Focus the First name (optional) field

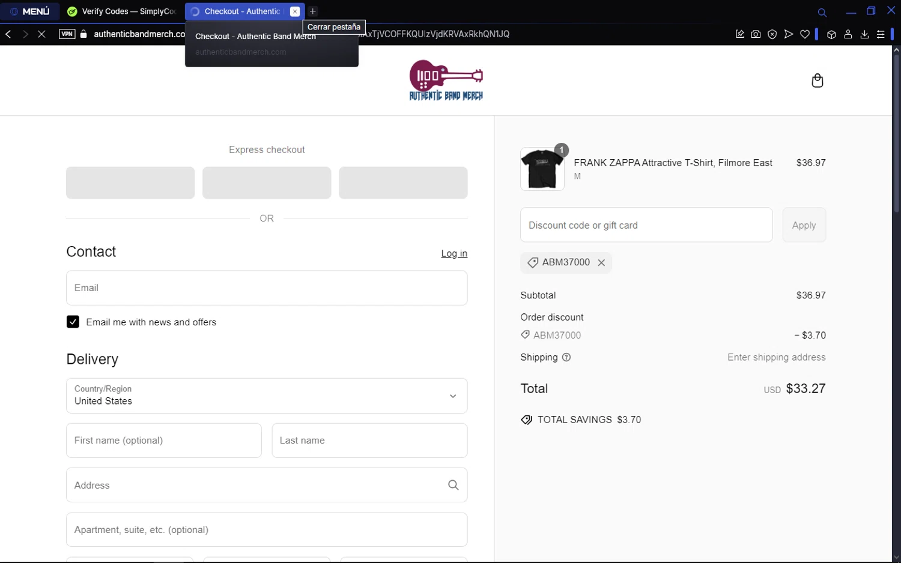pyautogui.click(x=164, y=440)
